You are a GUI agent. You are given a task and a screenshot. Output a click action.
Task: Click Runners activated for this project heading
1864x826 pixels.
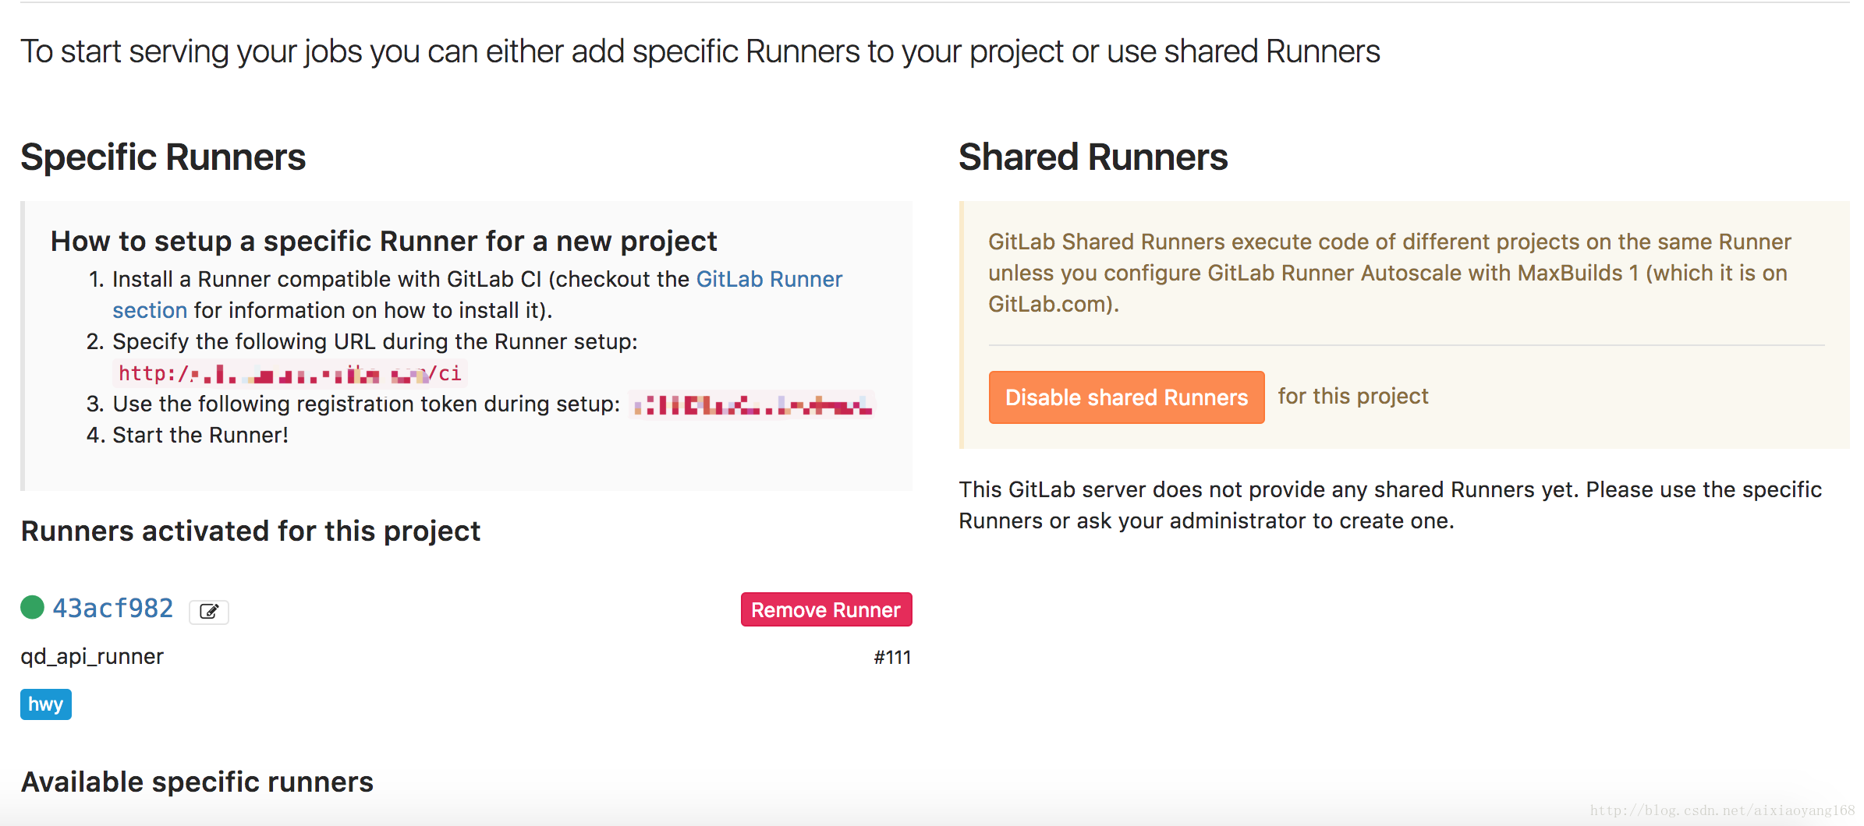pos(250,531)
